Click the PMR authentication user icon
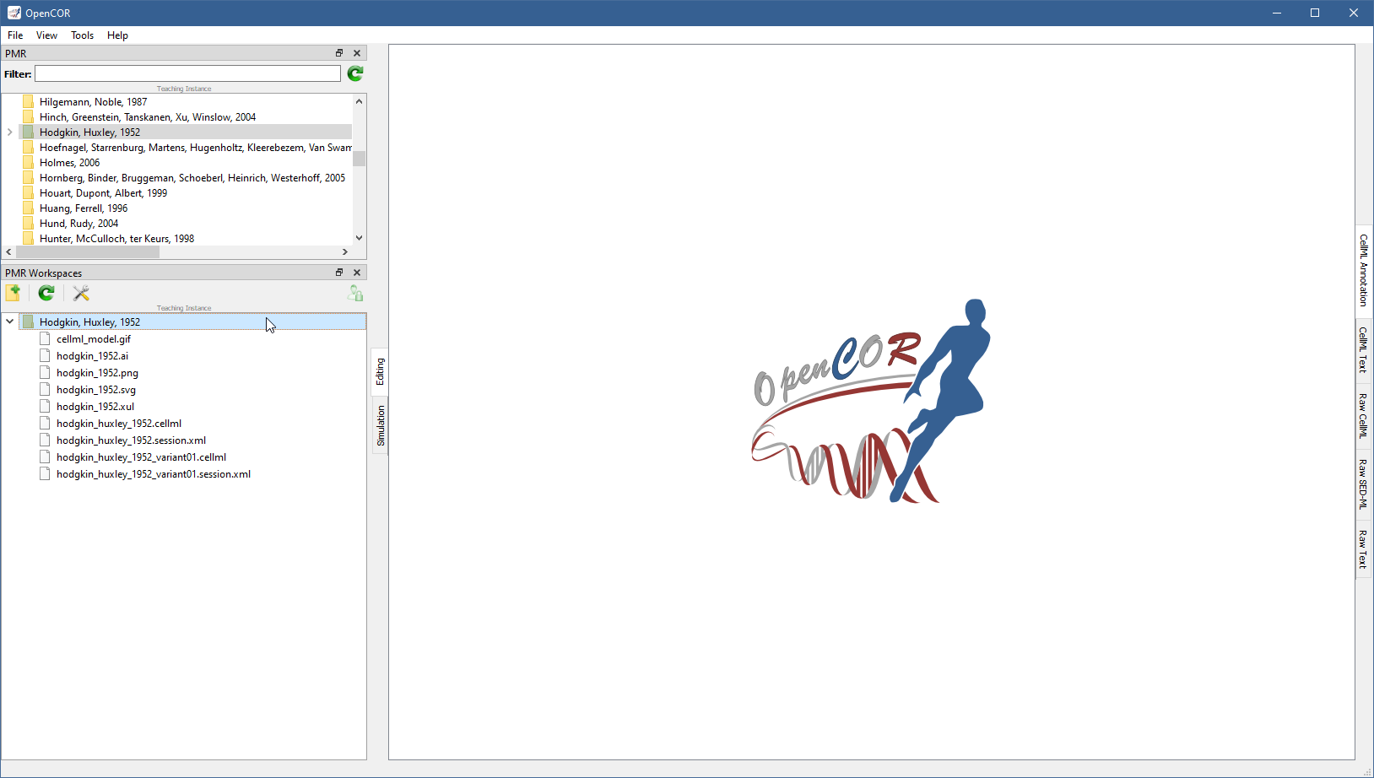The height and width of the screenshot is (778, 1374). (355, 293)
